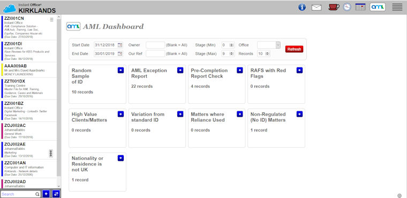This screenshot has width=407, height=198.
Task: Click the '22 records' text
Action: click(x=142, y=86)
